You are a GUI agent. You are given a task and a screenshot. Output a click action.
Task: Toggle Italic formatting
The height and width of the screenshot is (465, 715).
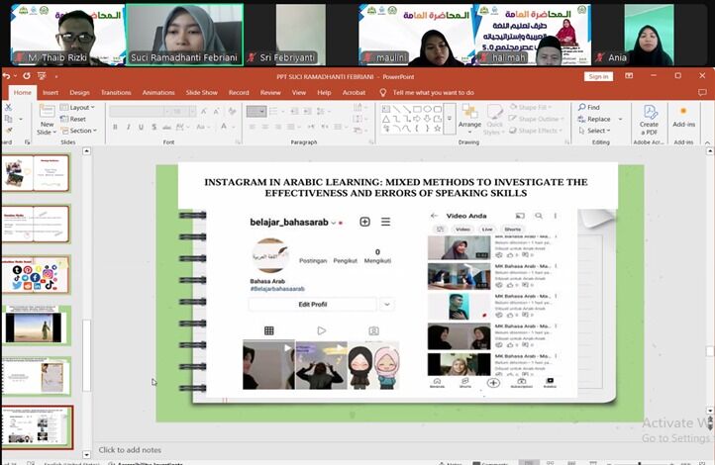click(128, 127)
